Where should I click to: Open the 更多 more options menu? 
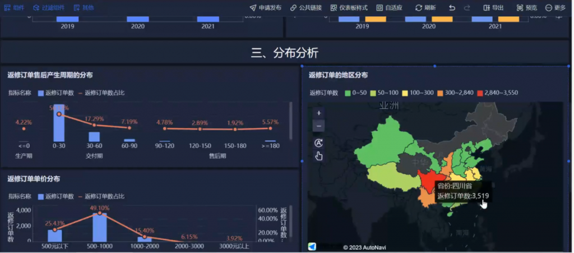coord(556,8)
